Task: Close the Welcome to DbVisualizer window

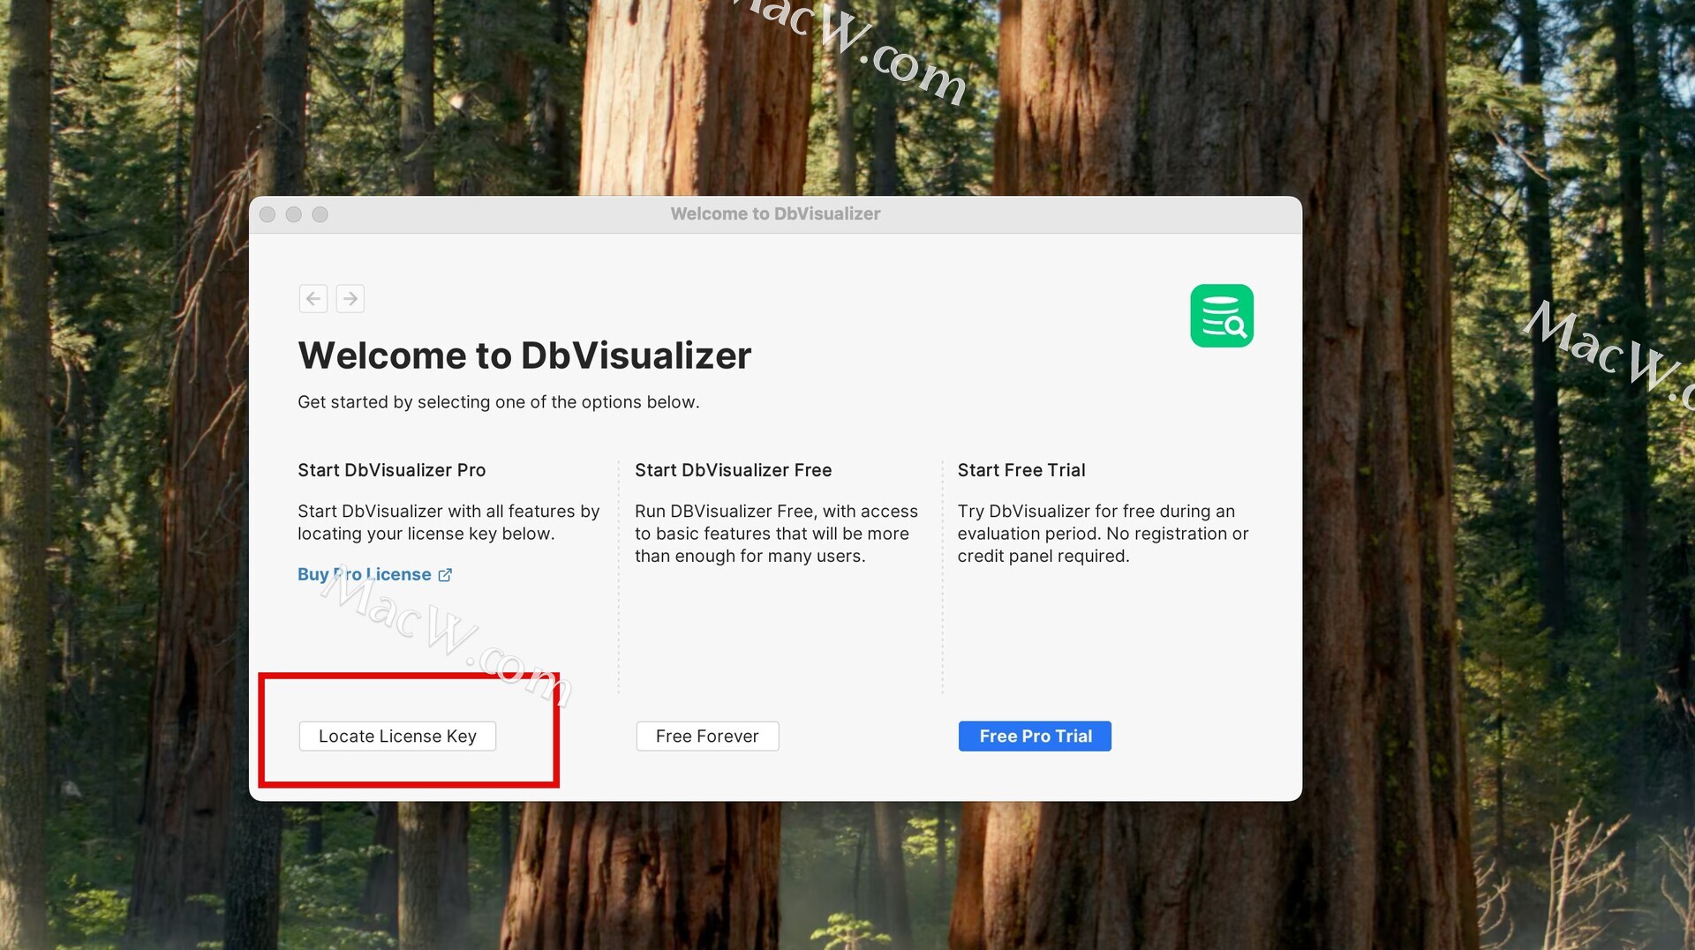Action: 267,214
